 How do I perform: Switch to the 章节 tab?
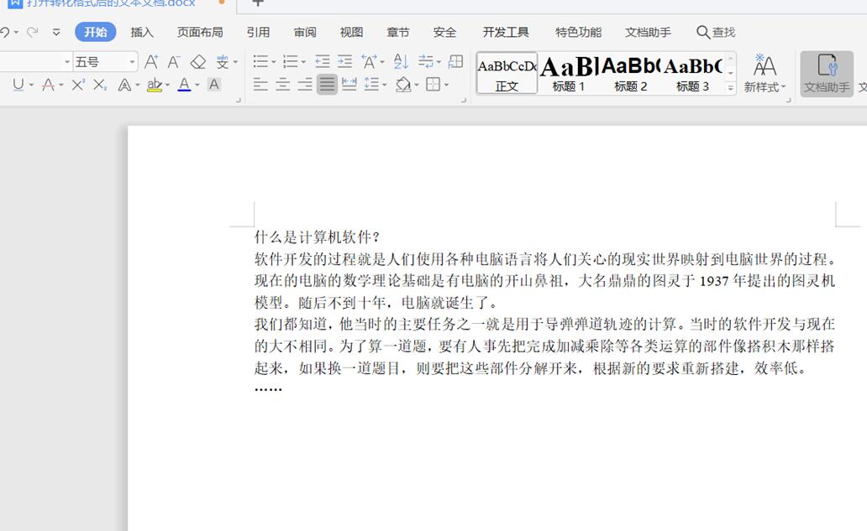pyautogui.click(x=397, y=32)
